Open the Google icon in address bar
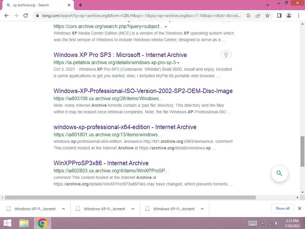305x229 pixels. (x=248, y=16)
